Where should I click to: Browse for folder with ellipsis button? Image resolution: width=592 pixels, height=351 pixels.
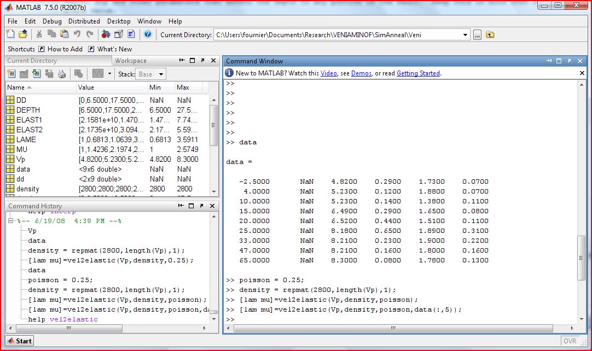click(477, 35)
